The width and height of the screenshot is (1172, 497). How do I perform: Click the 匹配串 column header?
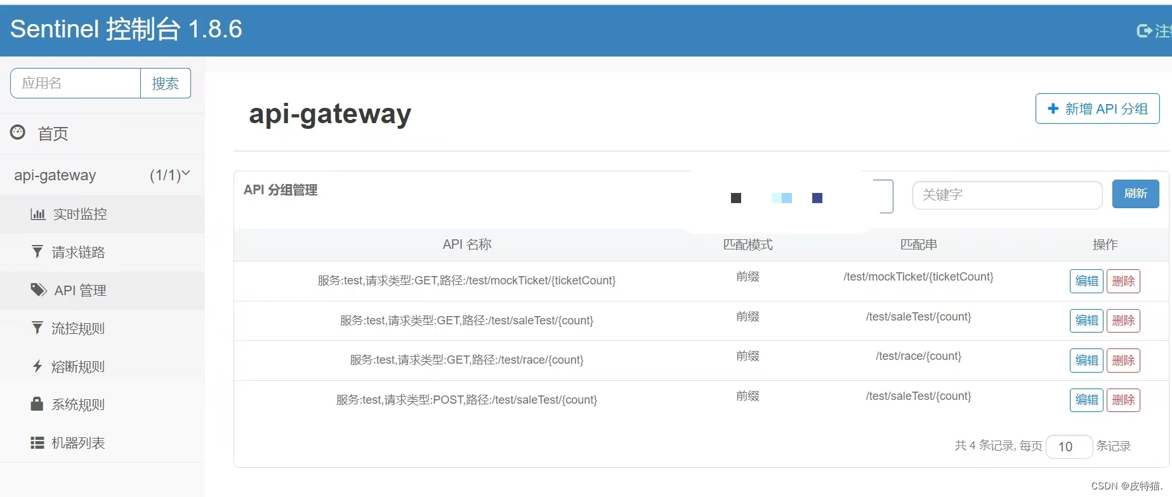[918, 244]
